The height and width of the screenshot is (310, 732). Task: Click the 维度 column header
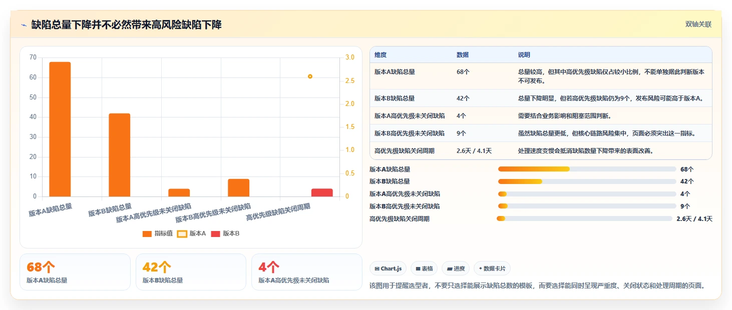coord(381,55)
